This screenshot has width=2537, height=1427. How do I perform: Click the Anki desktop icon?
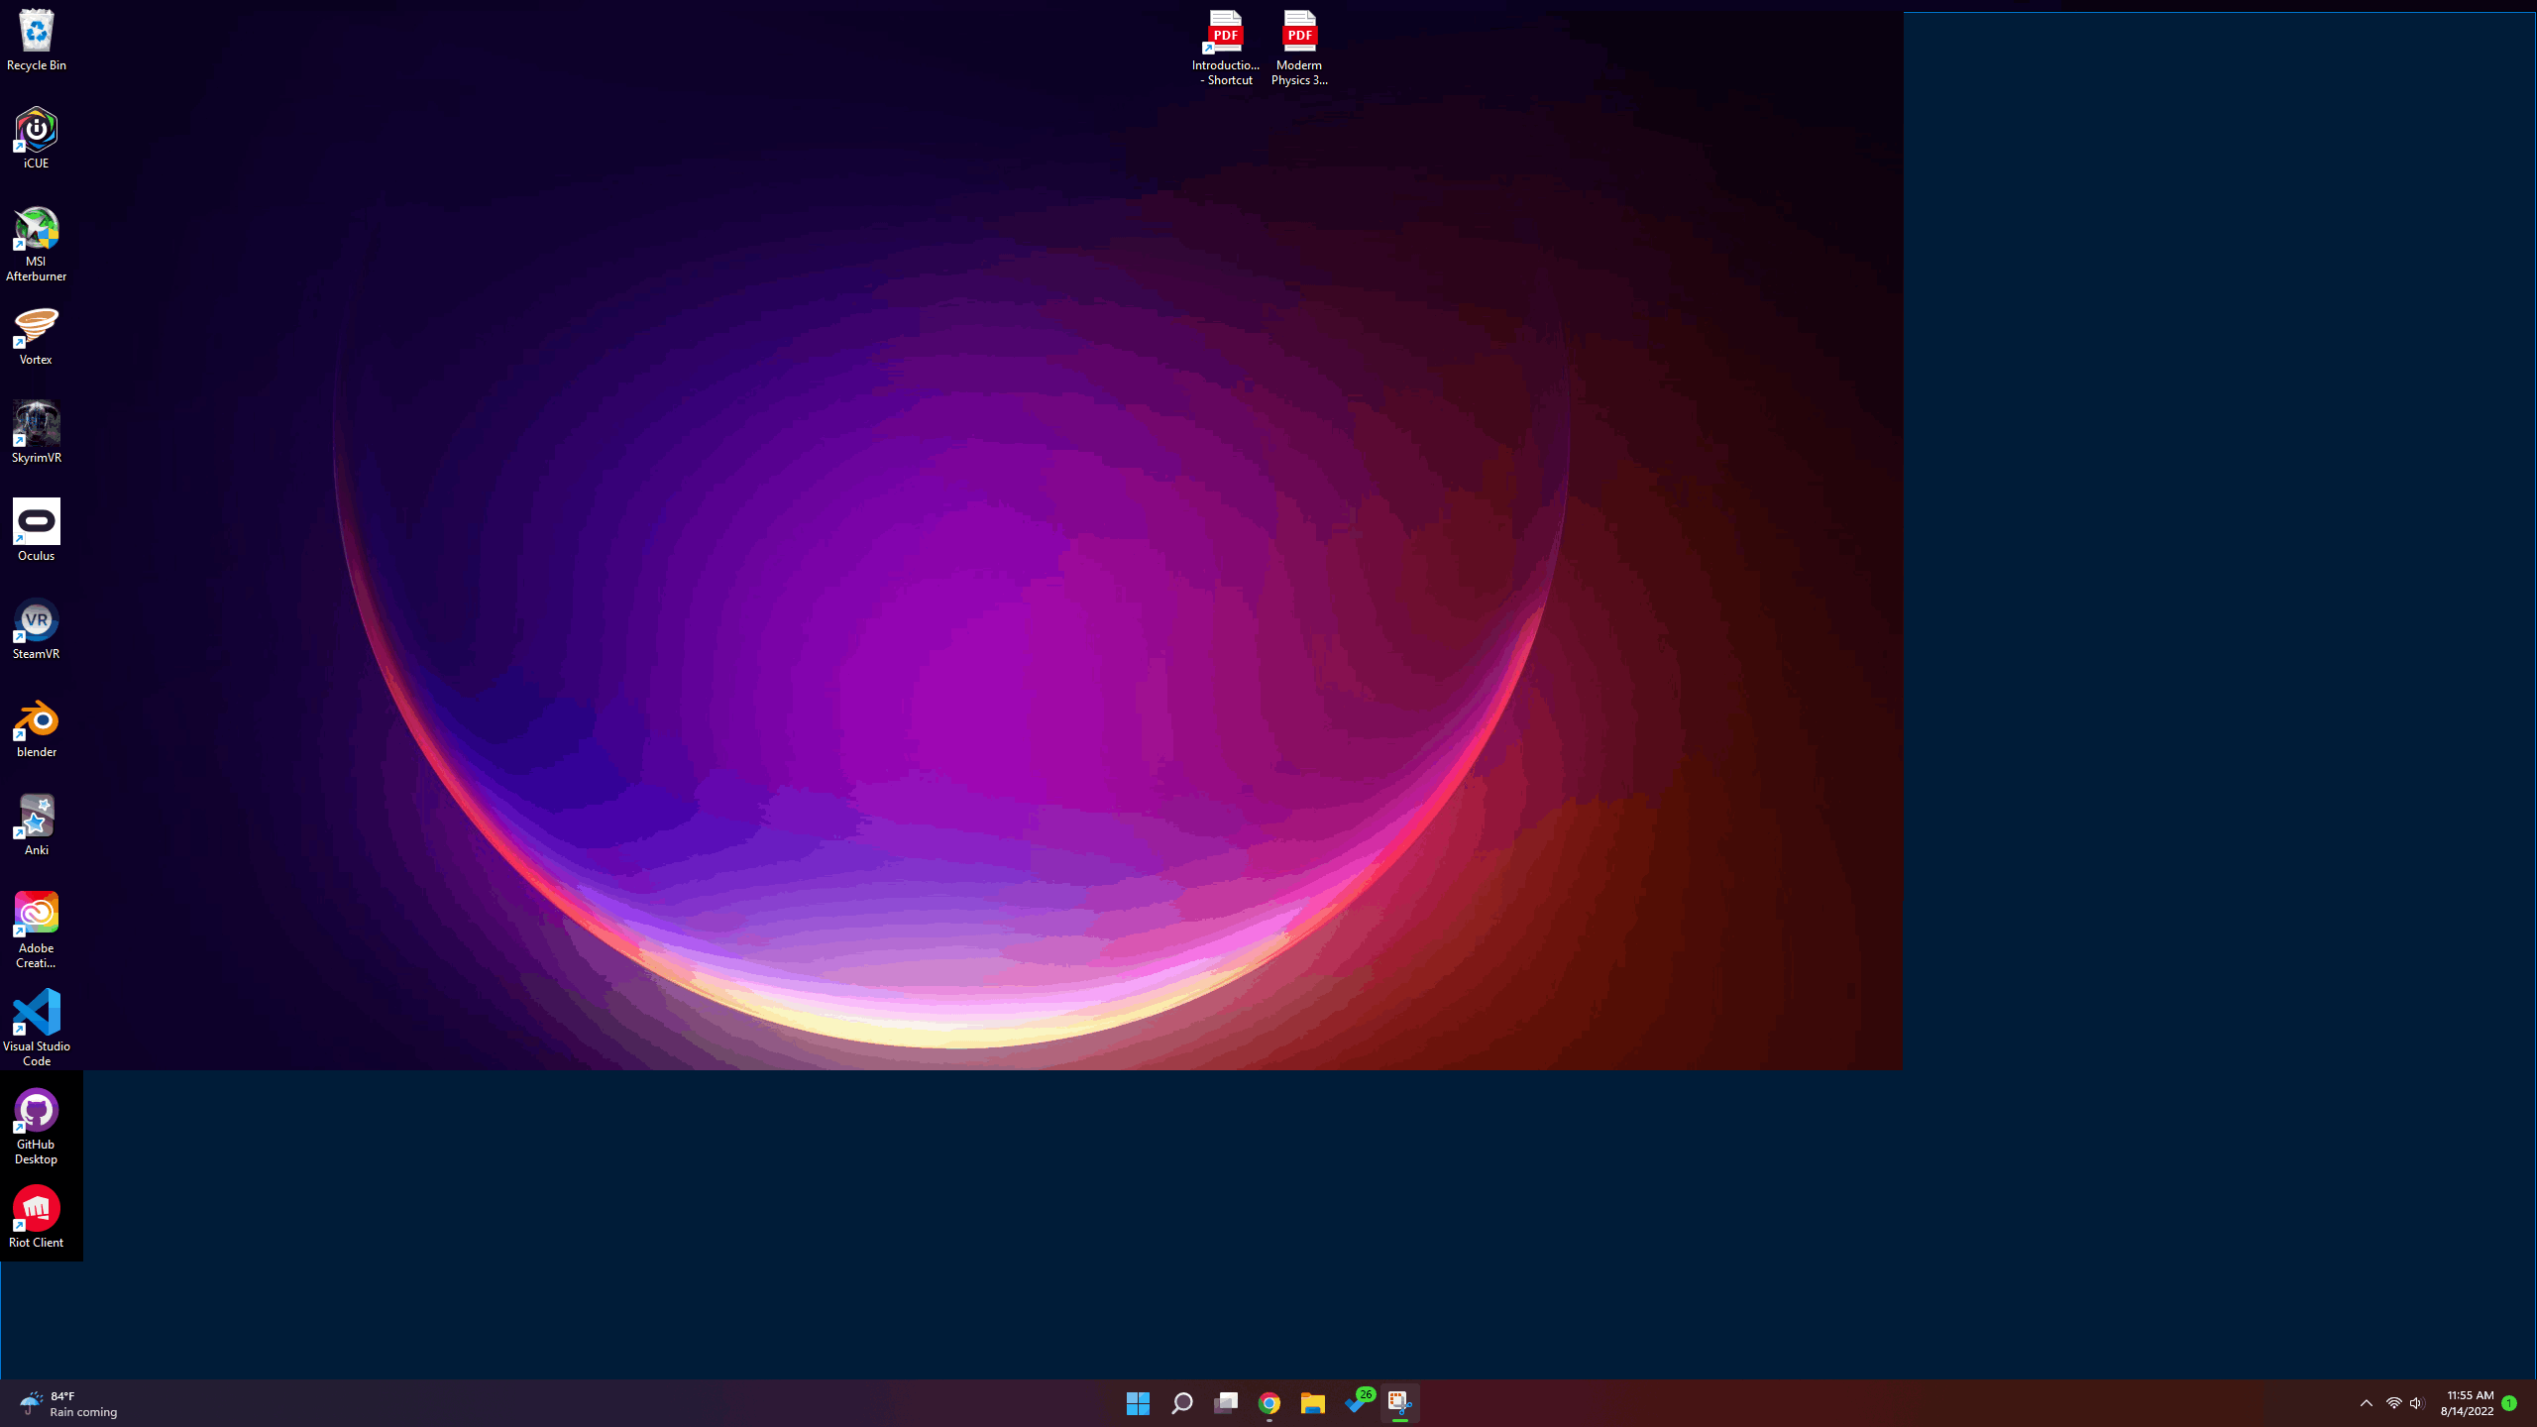point(37,818)
